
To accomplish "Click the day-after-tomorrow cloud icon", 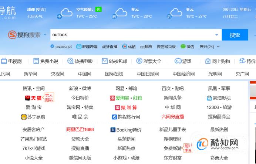I will pos(176,12).
